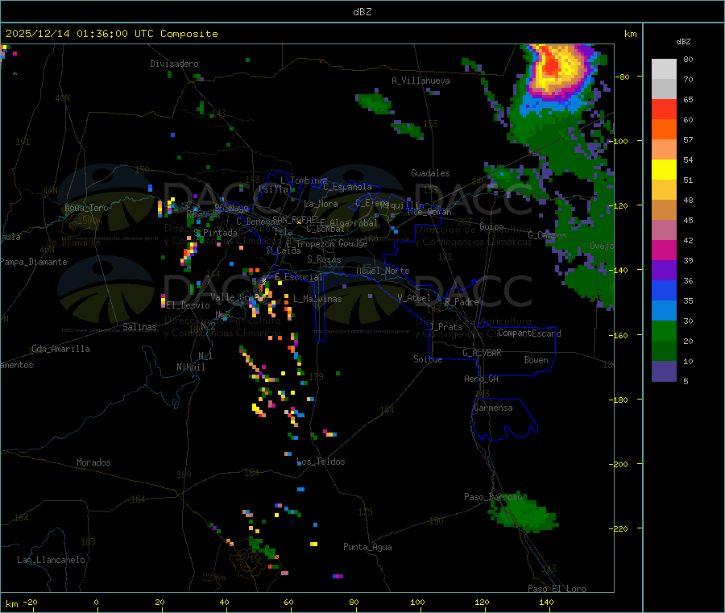Click the 51 dBZ yellow legend swatch
This screenshot has width=725, height=613.
pyautogui.click(x=664, y=170)
